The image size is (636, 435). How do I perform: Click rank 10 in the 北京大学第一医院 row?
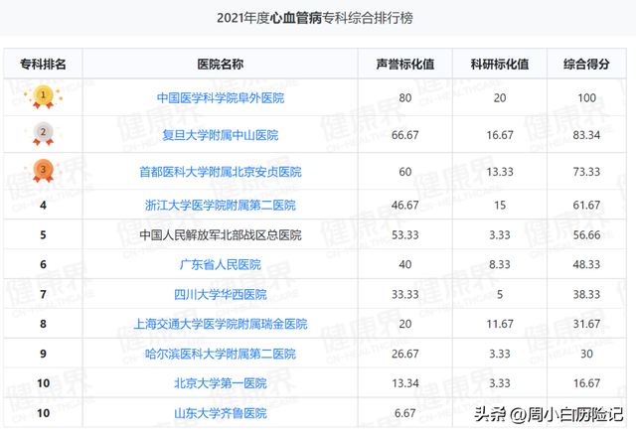click(x=43, y=383)
